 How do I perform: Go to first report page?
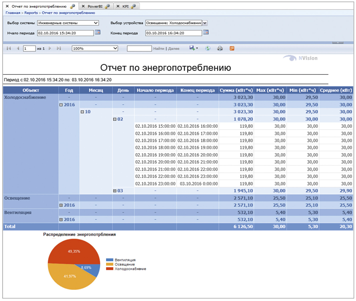coord(9,48)
